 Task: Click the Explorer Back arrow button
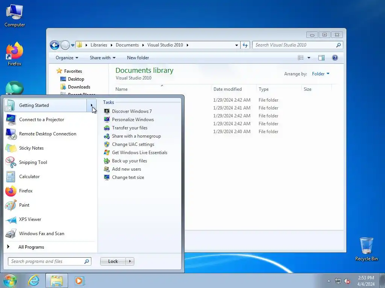click(x=55, y=45)
